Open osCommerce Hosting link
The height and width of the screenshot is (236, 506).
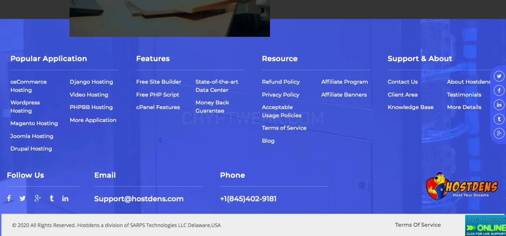point(29,86)
